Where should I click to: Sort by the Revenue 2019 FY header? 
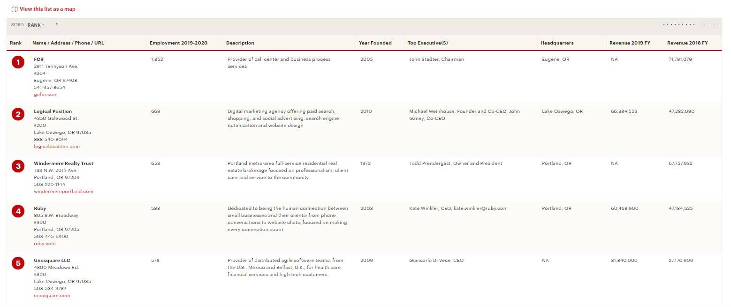point(630,43)
